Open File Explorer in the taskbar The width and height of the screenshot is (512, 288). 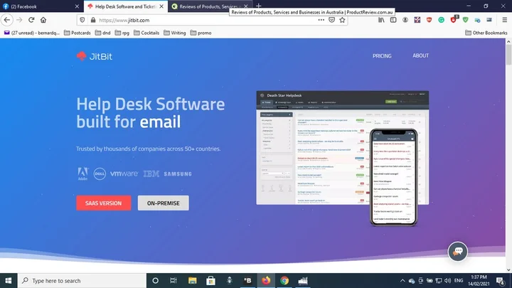[193, 280]
